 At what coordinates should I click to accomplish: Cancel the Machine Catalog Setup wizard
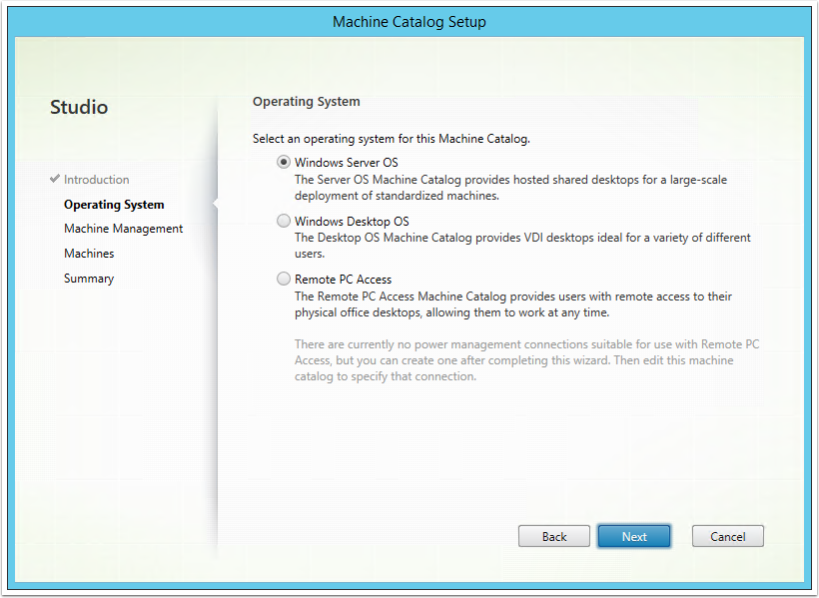(x=727, y=536)
